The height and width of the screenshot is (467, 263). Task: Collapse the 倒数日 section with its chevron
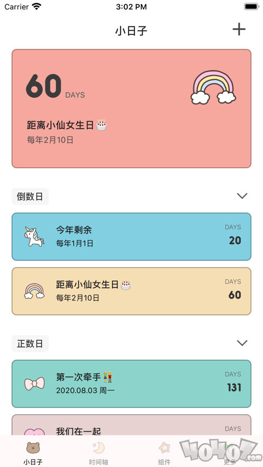[x=242, y=196]
